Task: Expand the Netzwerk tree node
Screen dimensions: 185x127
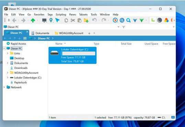Action: [4, 87]
